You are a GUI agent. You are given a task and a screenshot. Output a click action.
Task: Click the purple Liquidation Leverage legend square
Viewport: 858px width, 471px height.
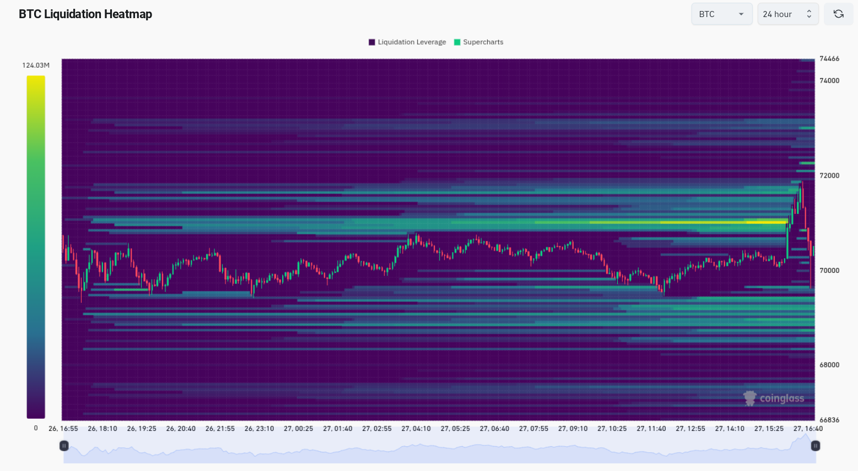[372, 42]
